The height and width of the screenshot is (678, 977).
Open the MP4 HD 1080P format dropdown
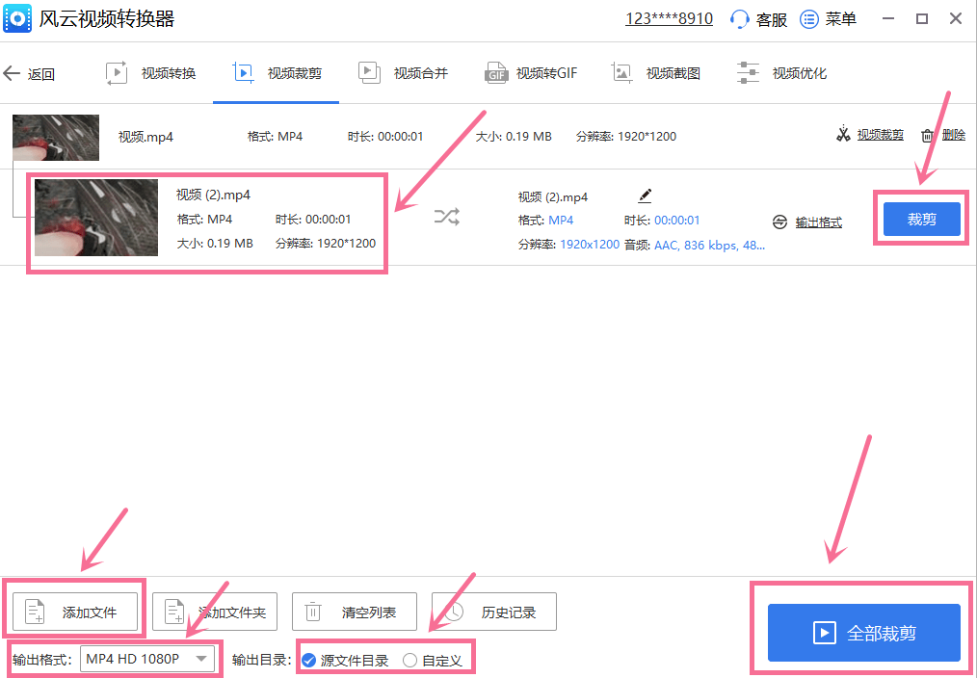pos(147,659)
